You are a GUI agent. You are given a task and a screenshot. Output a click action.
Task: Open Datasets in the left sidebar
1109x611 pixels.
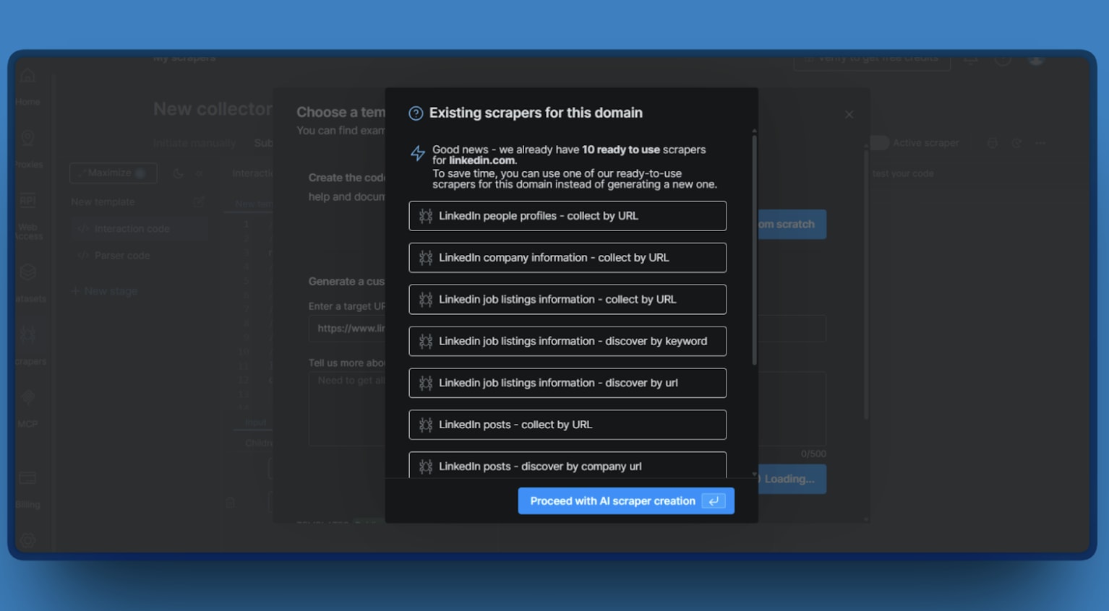(29, 282)
